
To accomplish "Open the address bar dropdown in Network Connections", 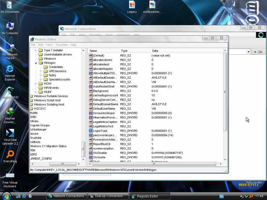I will (248, 52).
